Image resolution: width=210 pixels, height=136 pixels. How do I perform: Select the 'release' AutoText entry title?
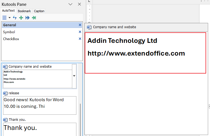14,93
